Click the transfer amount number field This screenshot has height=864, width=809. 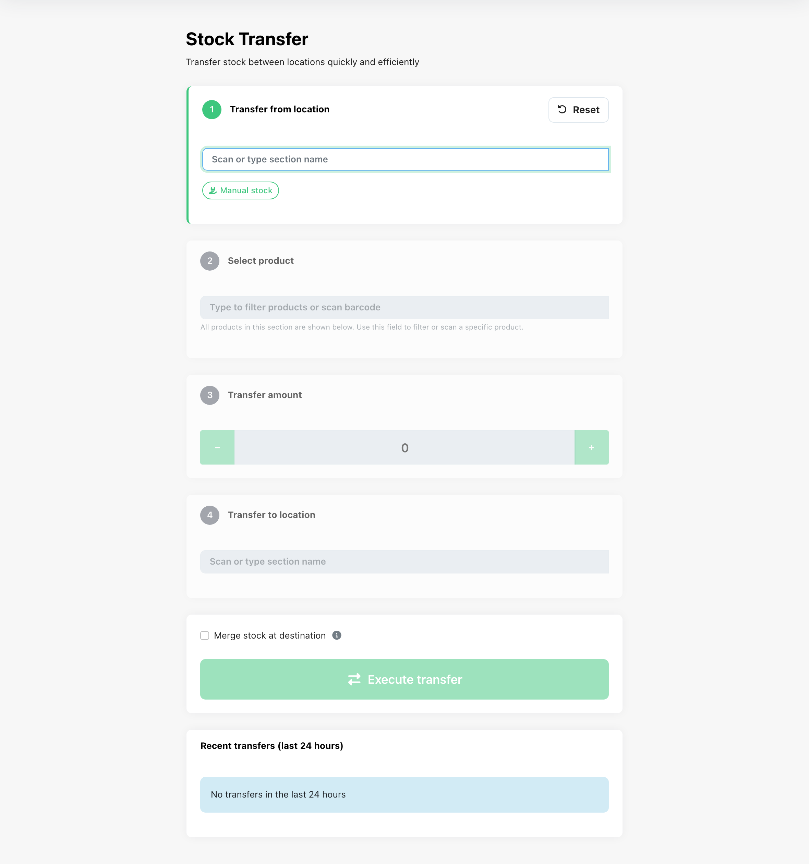point(404,447)
